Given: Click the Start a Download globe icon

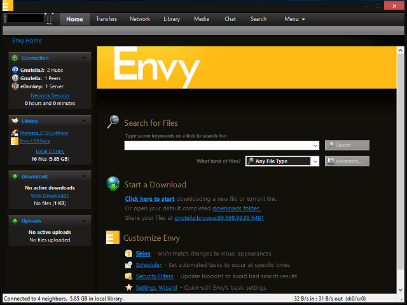Looking at the screenshot, I should click(113, 184).
